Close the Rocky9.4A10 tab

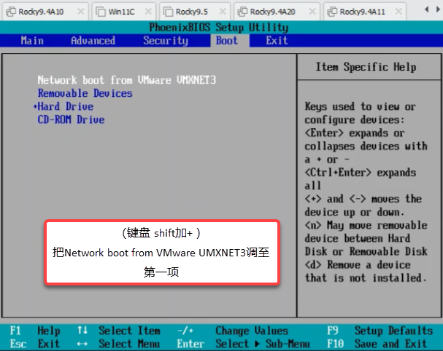click(x=82, y=12)
